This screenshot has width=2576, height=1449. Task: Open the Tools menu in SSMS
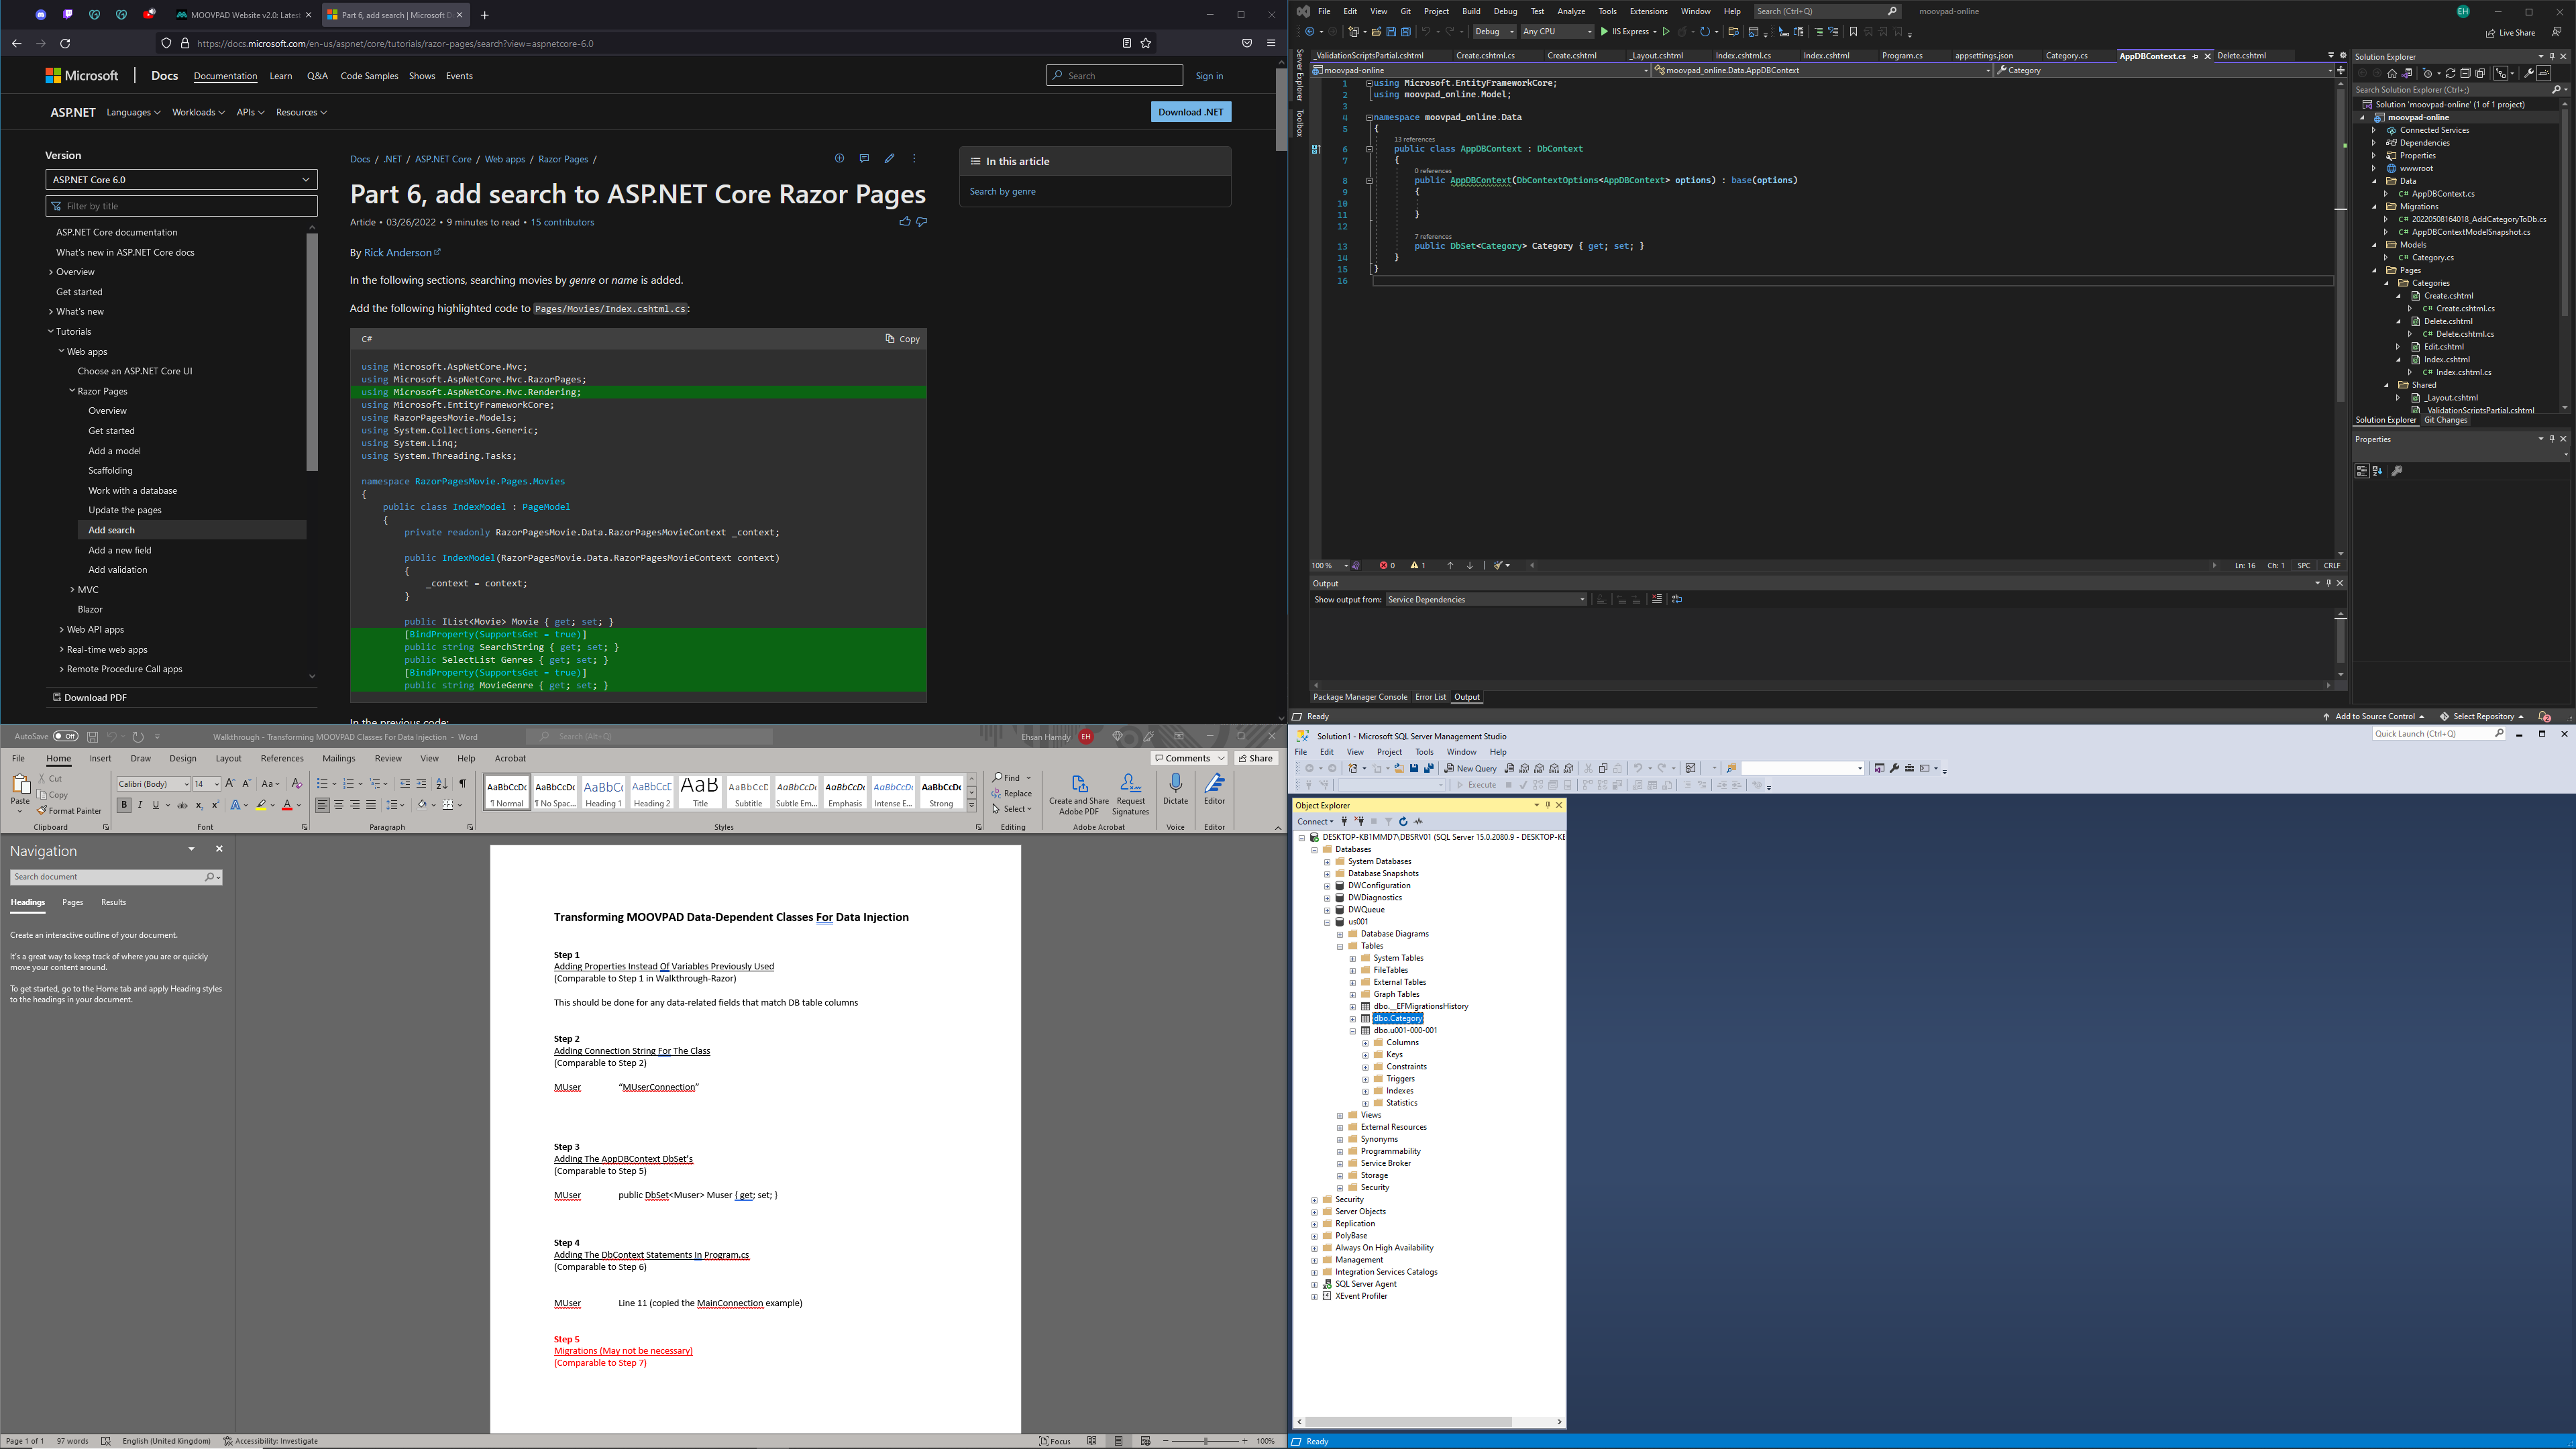click(1424, 752)
